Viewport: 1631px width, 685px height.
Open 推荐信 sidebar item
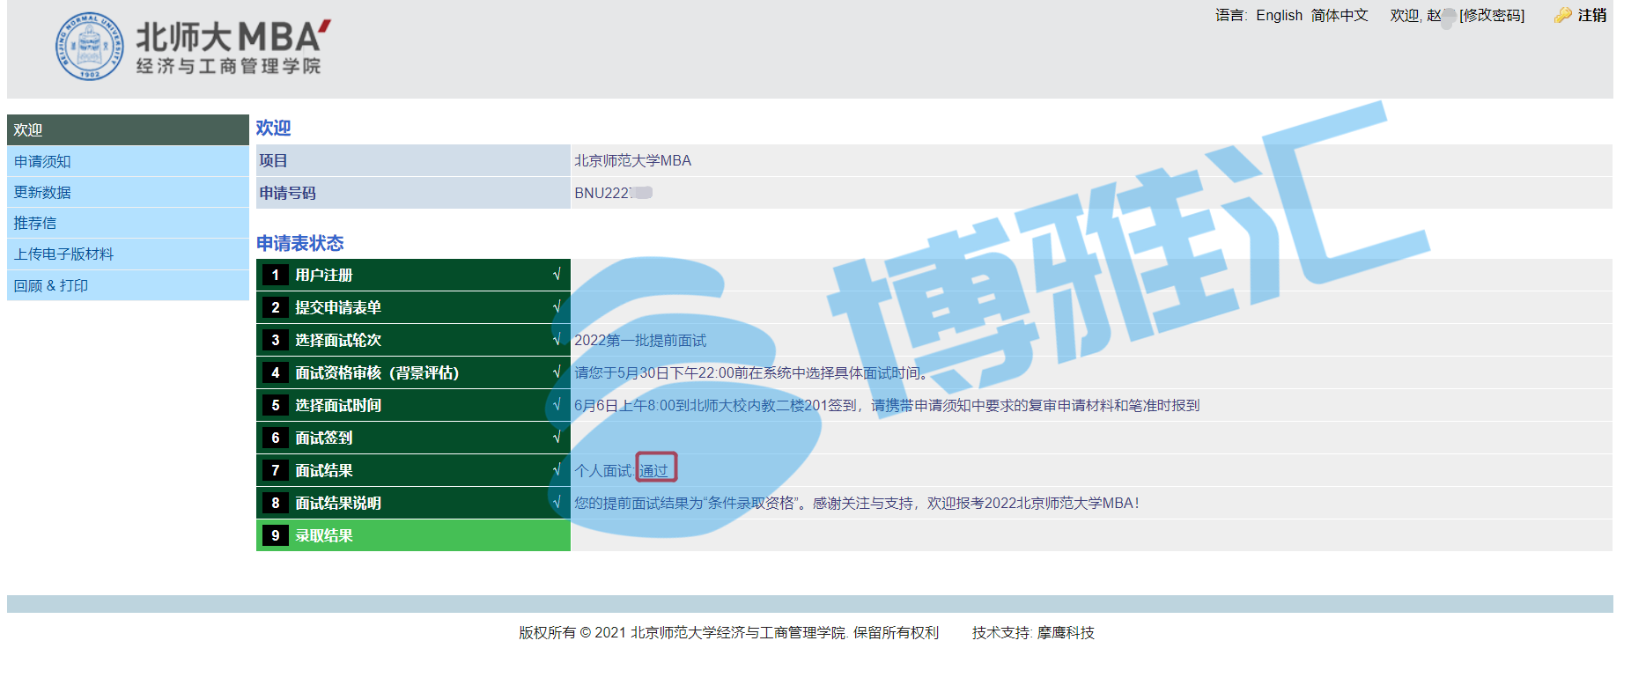(x=128, y=223)
